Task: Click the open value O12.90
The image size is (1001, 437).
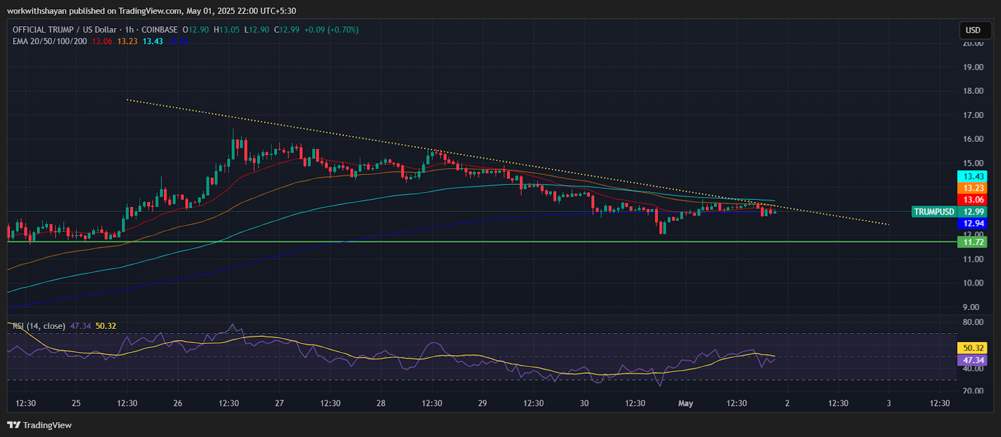Action: [x=196, y=29]
